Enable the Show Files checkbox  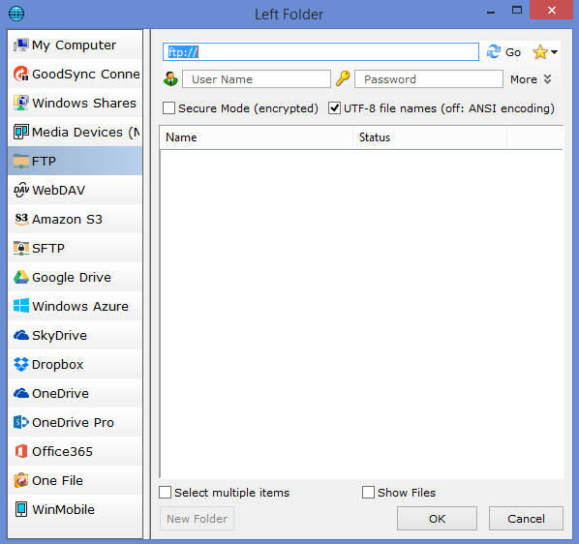(x=368, y=493)
